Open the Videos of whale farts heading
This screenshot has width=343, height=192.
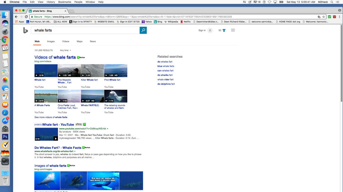click(x=55, y=57)
